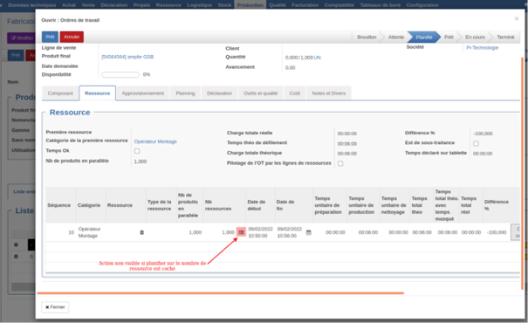Screen dimensions: 528x323
Task: Enable Pilotage de l'OT par les lignes de ressources
Action: pos(340,164)
